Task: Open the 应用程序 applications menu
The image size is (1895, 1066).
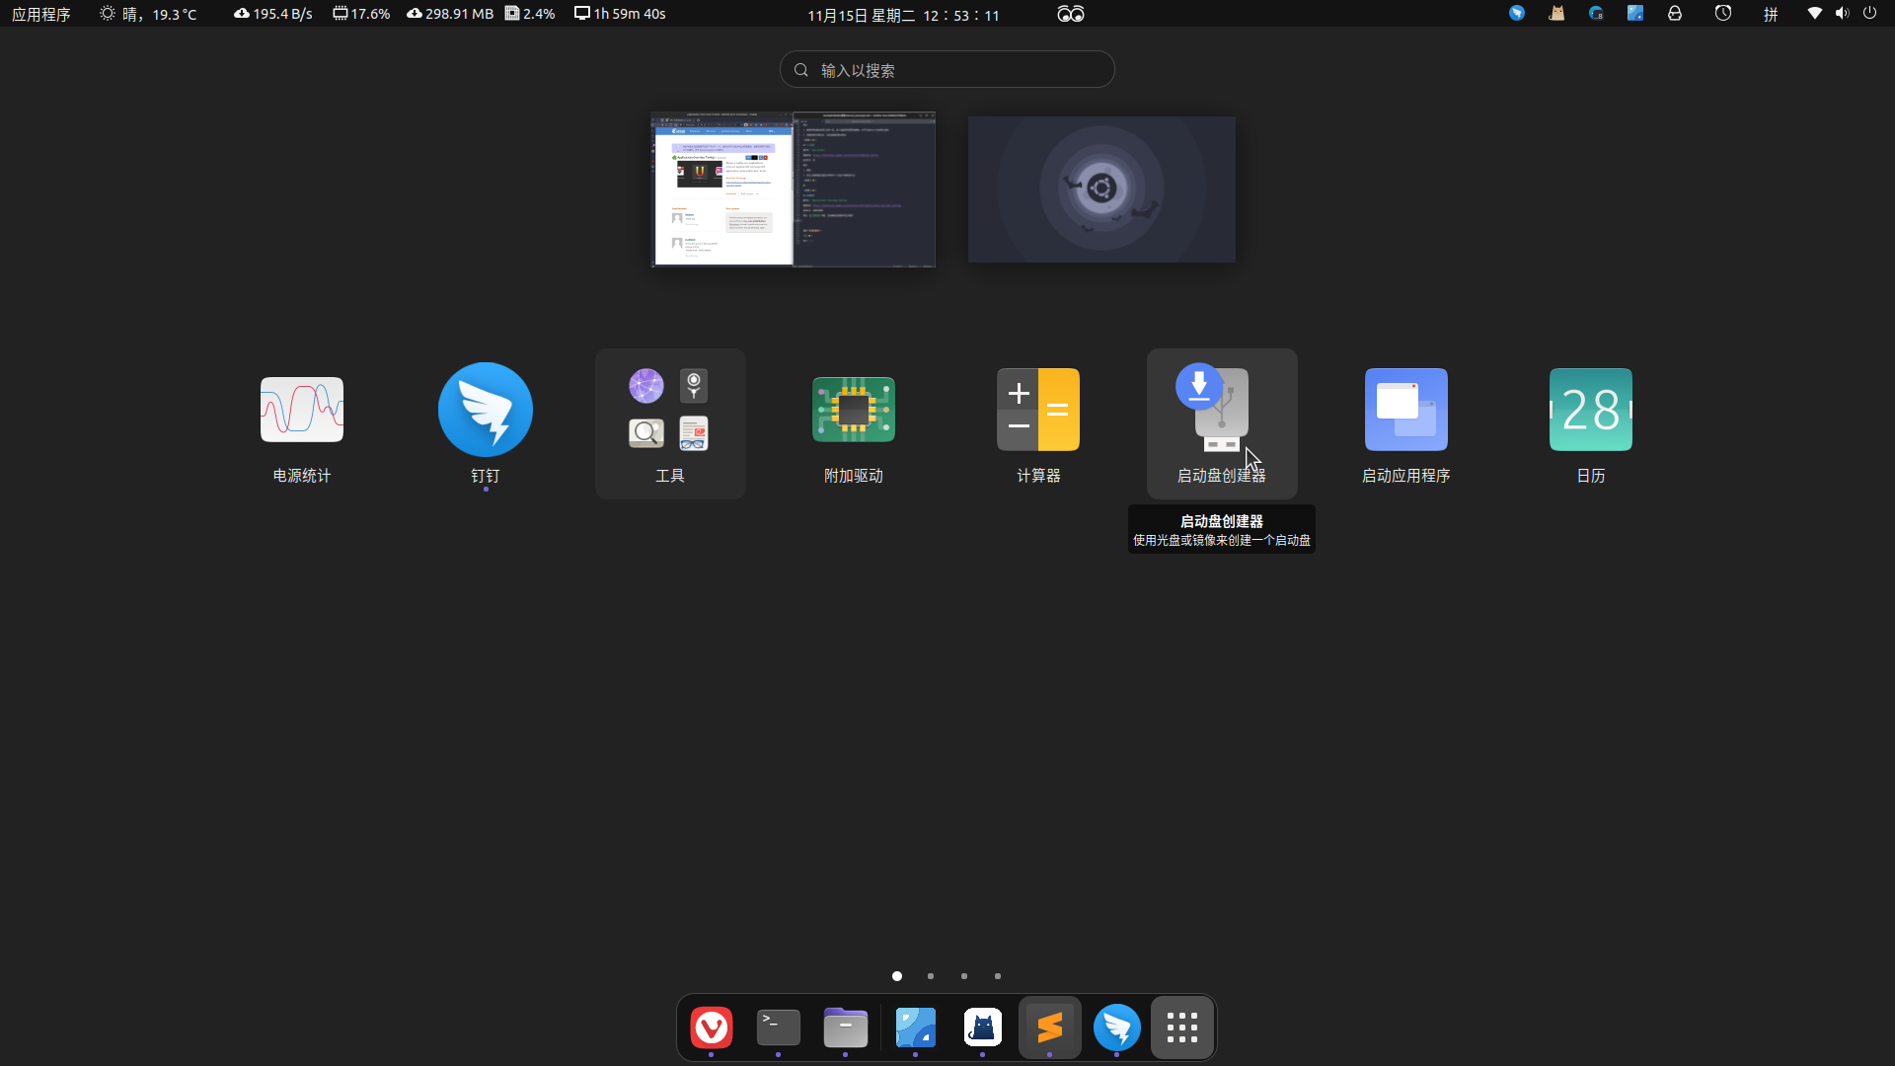Action: click(x=41, y=14)
